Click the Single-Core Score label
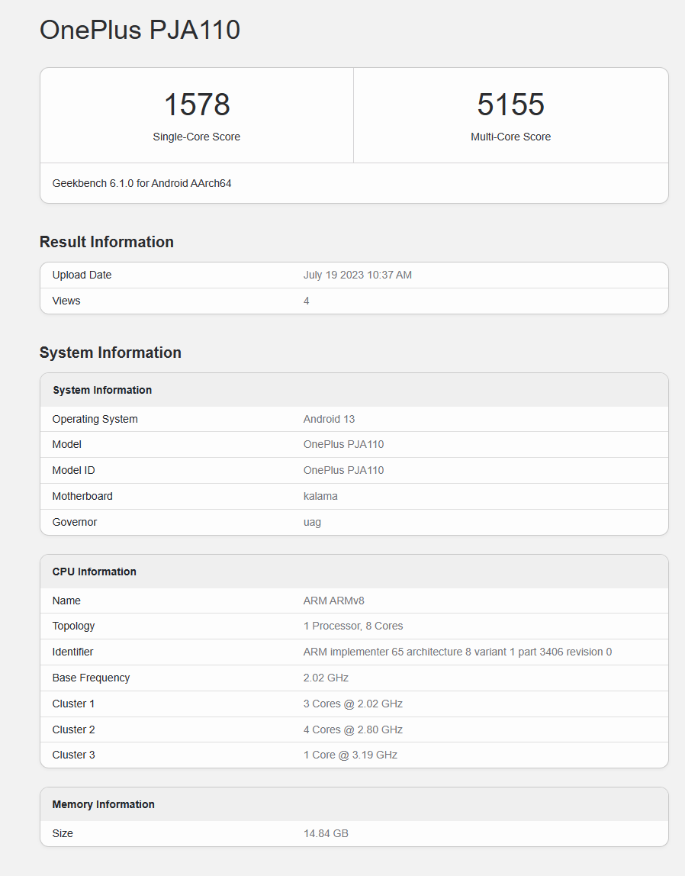This screenshot has height=876, width=685. click(197, 137)
